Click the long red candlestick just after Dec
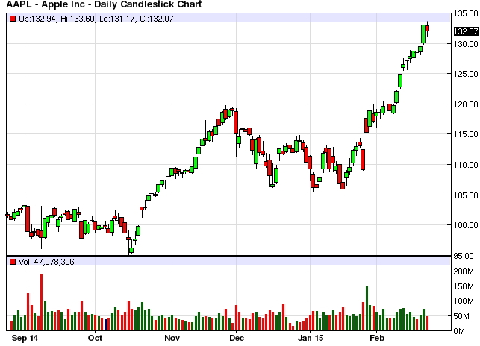 pos(236,122)
